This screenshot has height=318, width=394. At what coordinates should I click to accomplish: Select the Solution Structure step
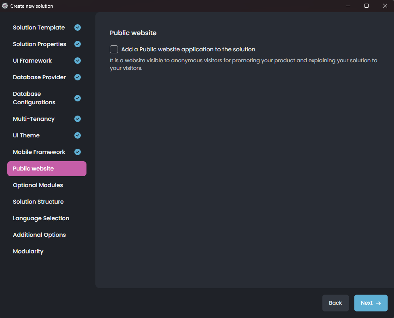pos(38,202)
